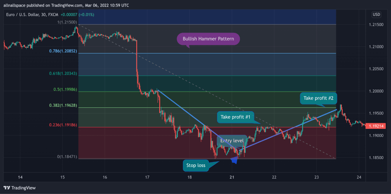Select the Bullish Hammer Pattern callout
The width and height of the screenshot is (391, 194).
pyautogui.click(x=208, y=39)
